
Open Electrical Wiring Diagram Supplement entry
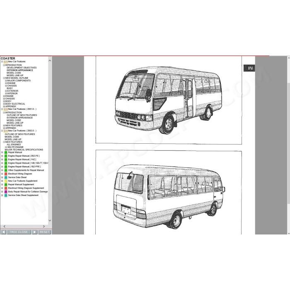(26, 188)
